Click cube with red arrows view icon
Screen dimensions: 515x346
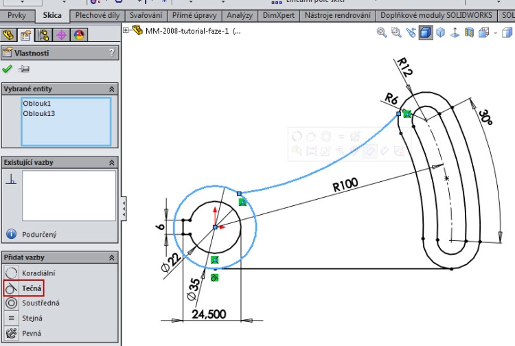[484, 32]
